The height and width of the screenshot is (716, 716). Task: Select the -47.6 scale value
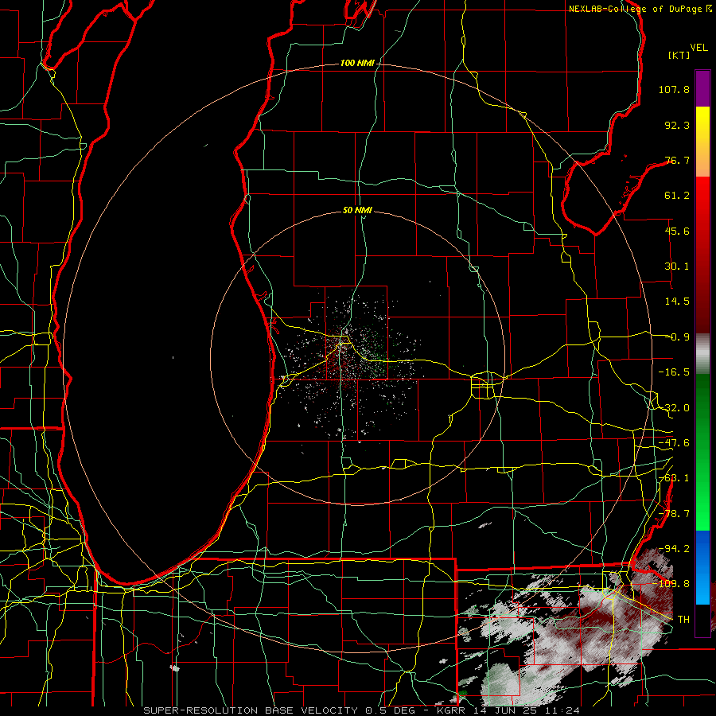click(674, 443)
